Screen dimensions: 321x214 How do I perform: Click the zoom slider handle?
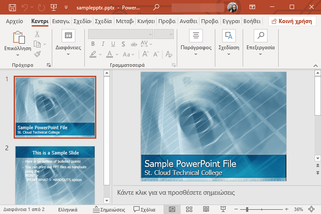(x=247, y=209)
